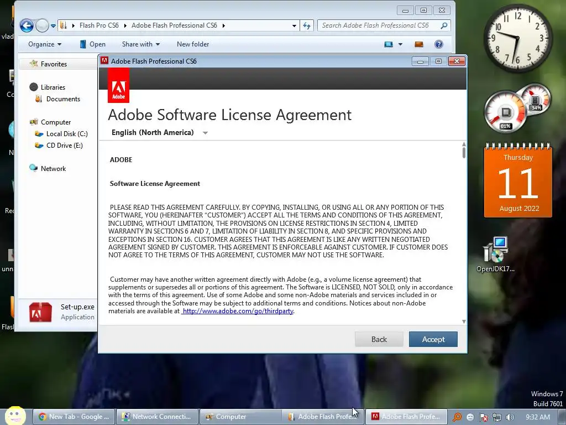Switch to Network Connections taskbar button
The height and width of the screenshot is (425, 566).
pos(158,417)
